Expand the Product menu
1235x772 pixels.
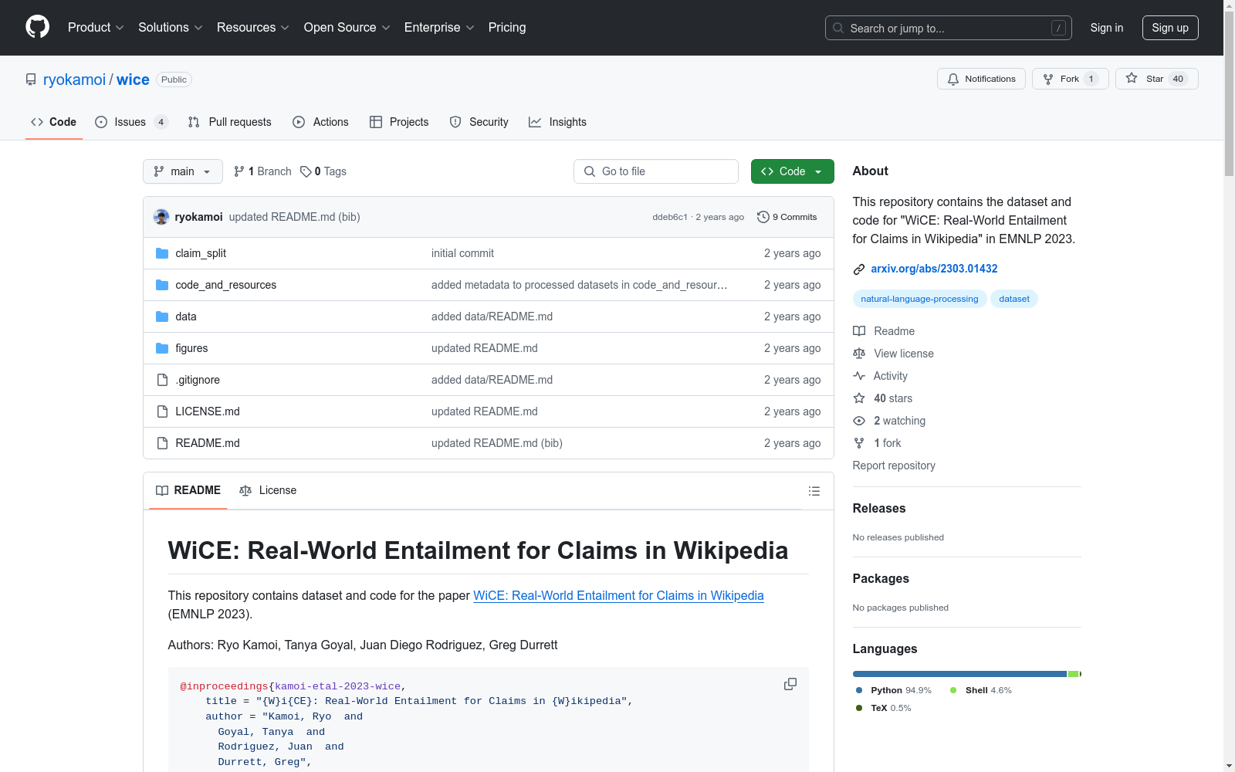tap(96, 27)
